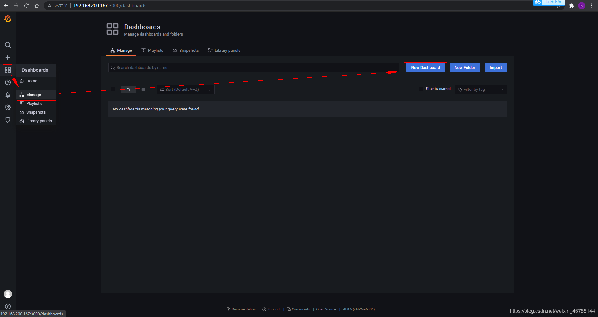The width and height of the screenshot is (598, 317).
Task: Switch to the Library panels tab
Action: pos(224,51)
